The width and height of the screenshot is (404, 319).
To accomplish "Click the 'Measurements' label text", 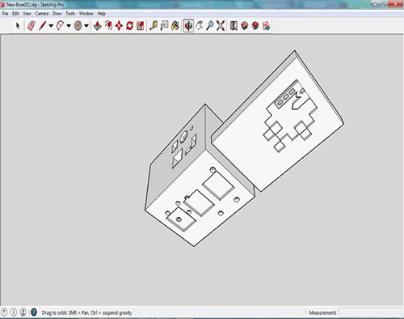I will coord(322,313).
